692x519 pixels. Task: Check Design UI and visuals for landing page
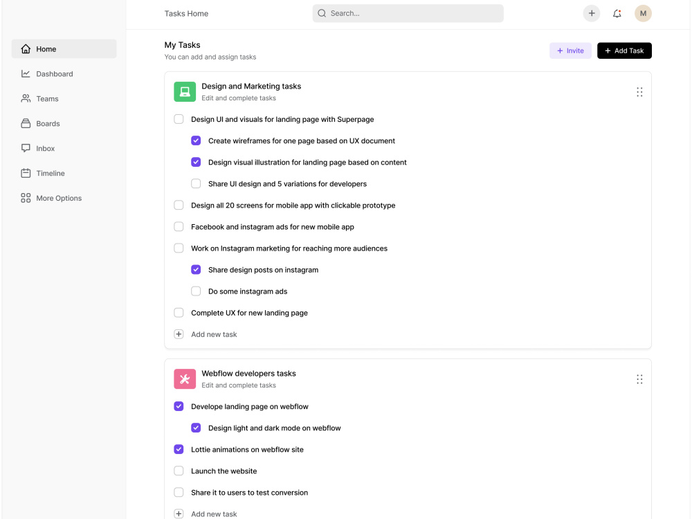[179, 119]
